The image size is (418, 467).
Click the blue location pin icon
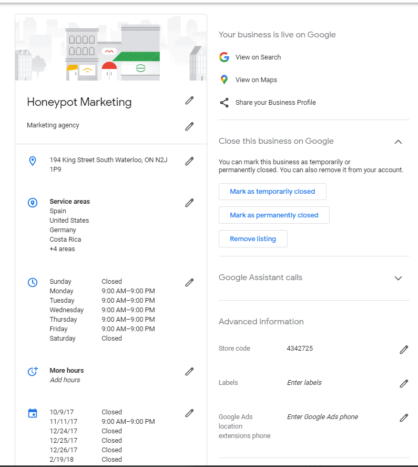[33, 161]
